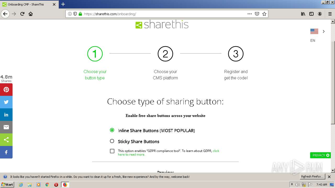
Task: Follow the 'click here to read more' link
Action: (169, 153)
